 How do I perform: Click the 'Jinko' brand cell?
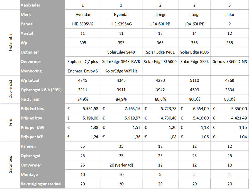point(229,14)
